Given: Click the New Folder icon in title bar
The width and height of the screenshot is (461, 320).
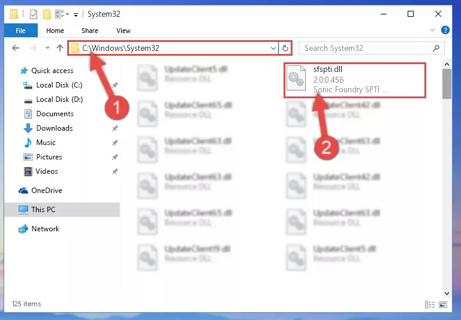Looking at the screenshot, I should click(x=47, y=14).
